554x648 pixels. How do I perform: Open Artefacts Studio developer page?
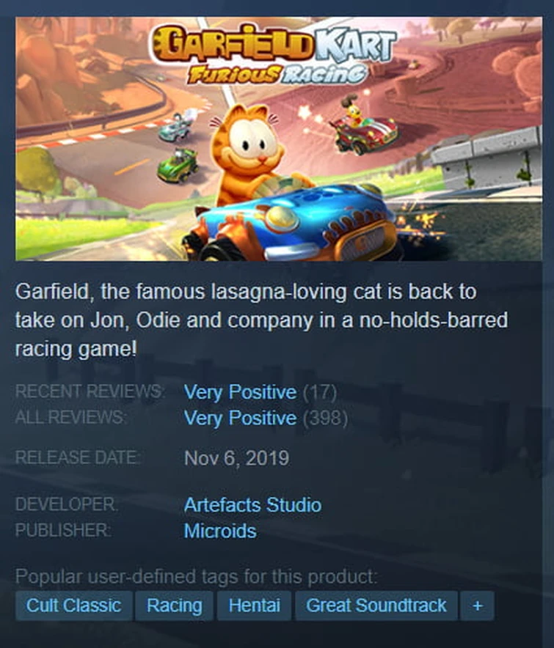coord(252,505)
